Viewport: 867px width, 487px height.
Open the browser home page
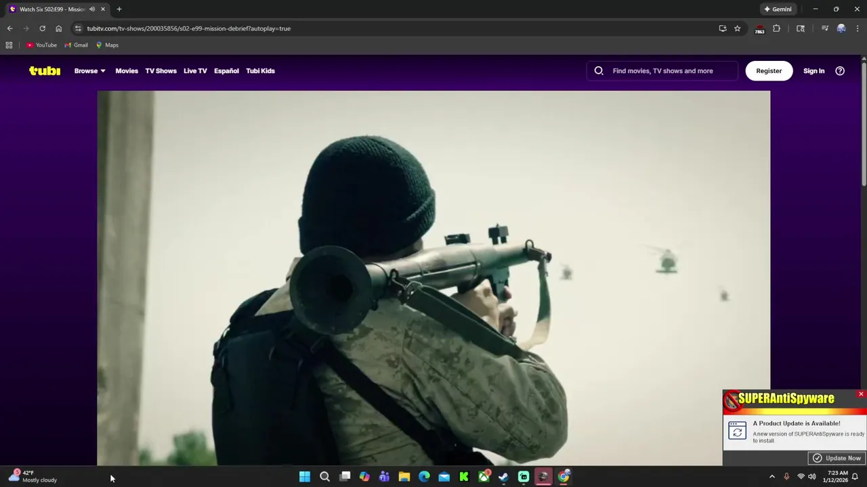58,28
